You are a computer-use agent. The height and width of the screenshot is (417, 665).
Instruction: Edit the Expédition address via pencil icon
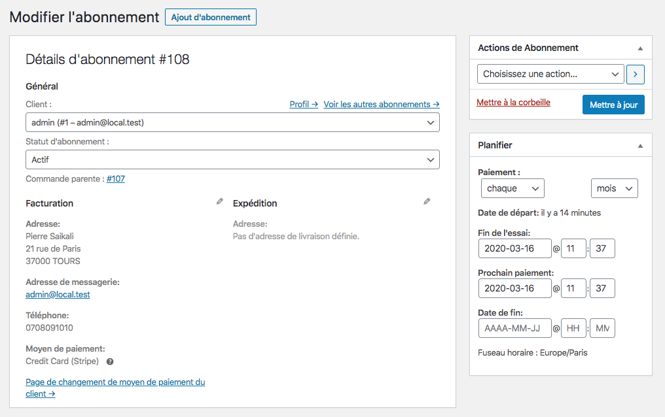click(x=427, y=201)
